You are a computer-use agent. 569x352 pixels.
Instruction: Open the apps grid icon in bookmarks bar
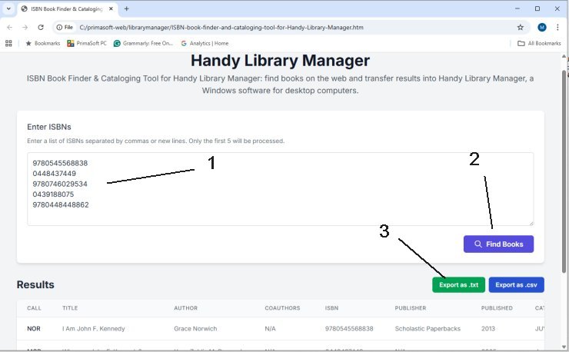click(9, 43)
